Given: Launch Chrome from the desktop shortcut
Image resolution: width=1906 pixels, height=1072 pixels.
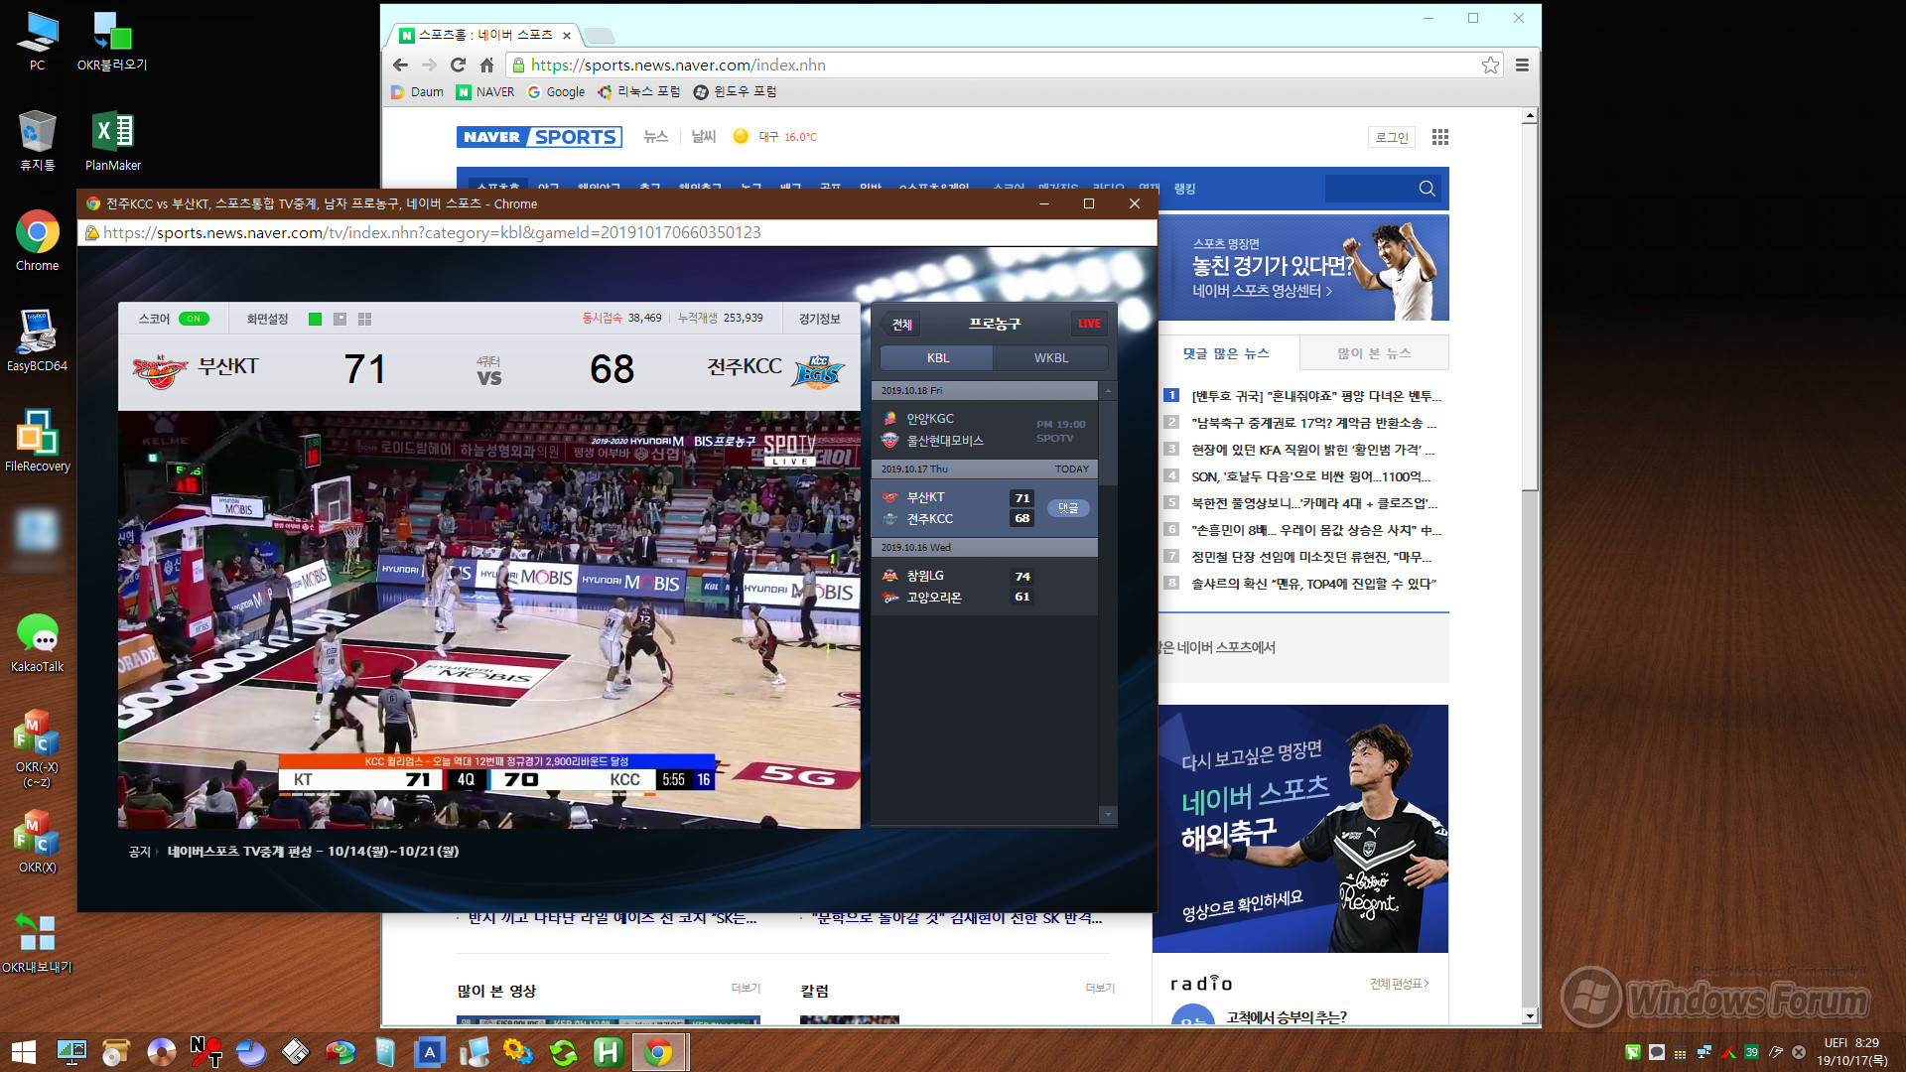Looking at the screenshot, I should 37,240.
